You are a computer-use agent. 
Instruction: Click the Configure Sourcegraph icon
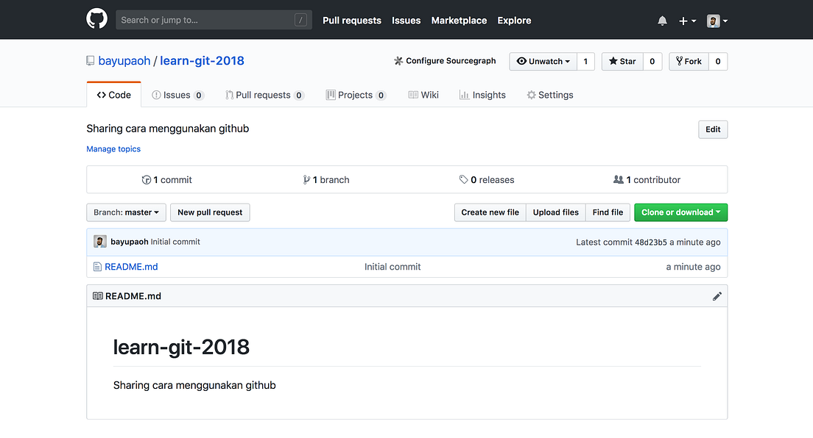398,61
